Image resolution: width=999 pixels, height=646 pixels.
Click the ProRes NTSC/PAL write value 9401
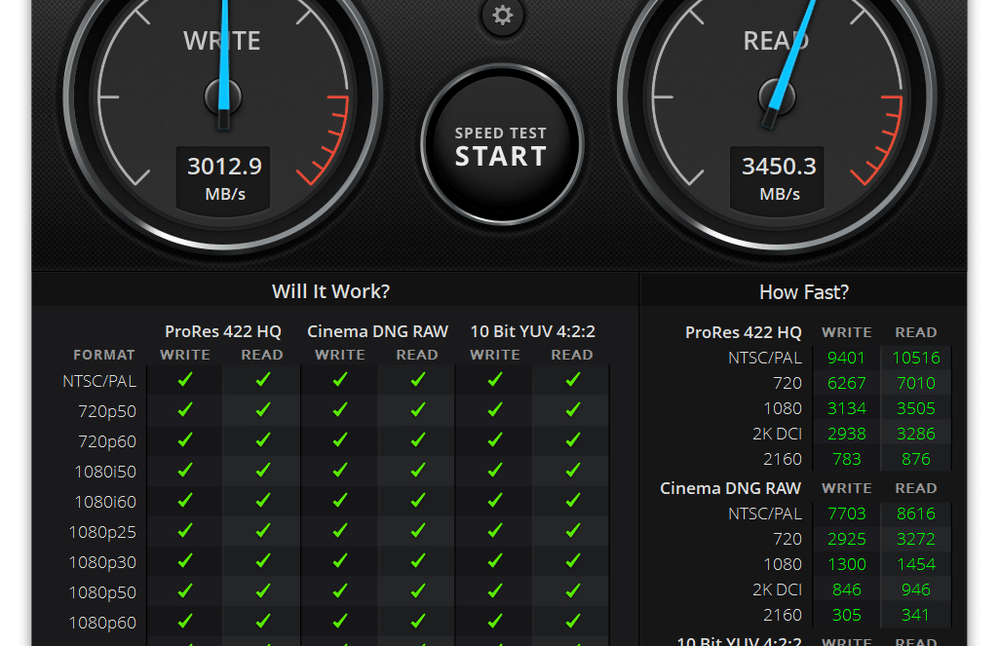click(846, 358)
